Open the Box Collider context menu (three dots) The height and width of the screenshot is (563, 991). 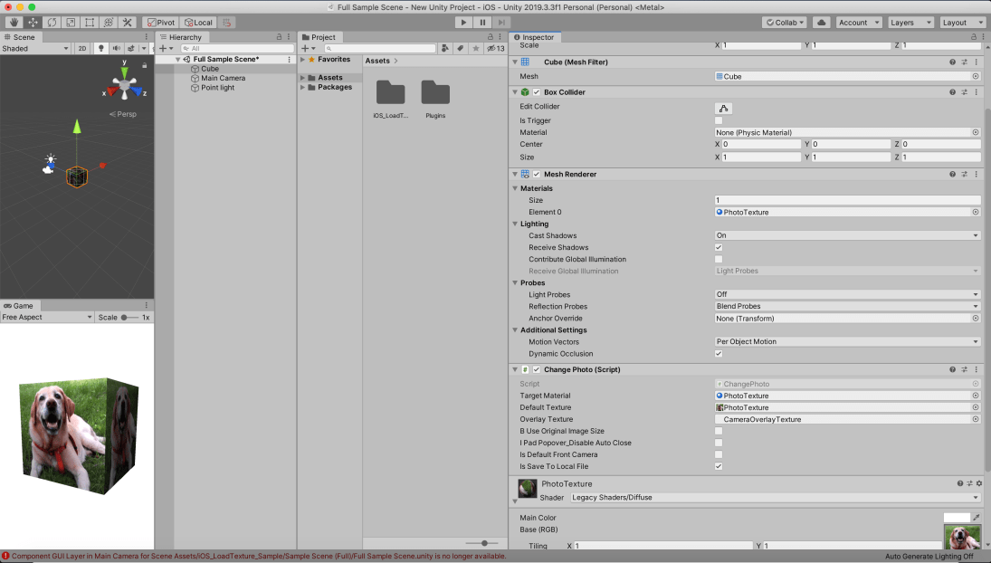point(976,91)
